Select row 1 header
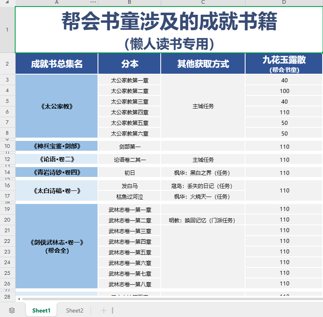 7,29
